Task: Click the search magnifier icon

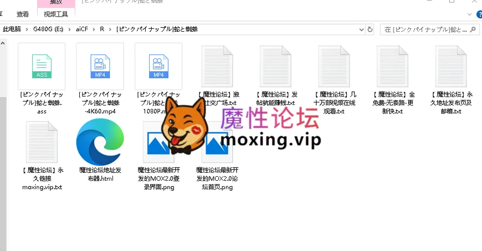Action: [x=473, y=30]
